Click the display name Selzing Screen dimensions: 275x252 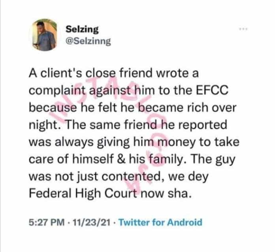(82, 29)
